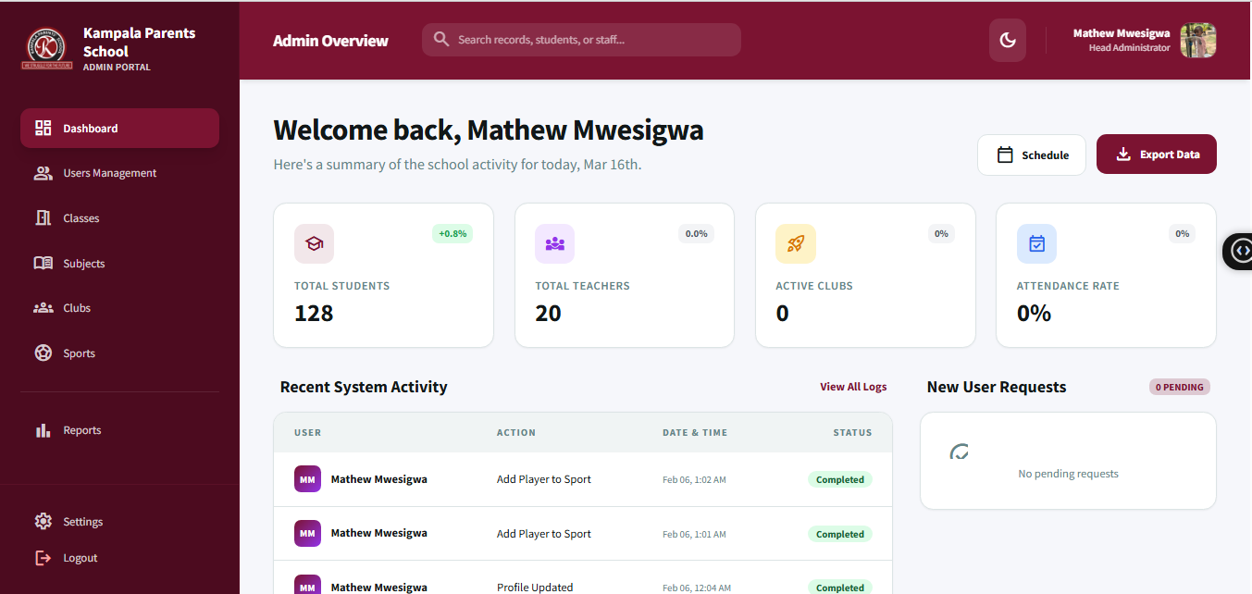Click the Export Data button
1252x594 pixels.
(1156, 154)
